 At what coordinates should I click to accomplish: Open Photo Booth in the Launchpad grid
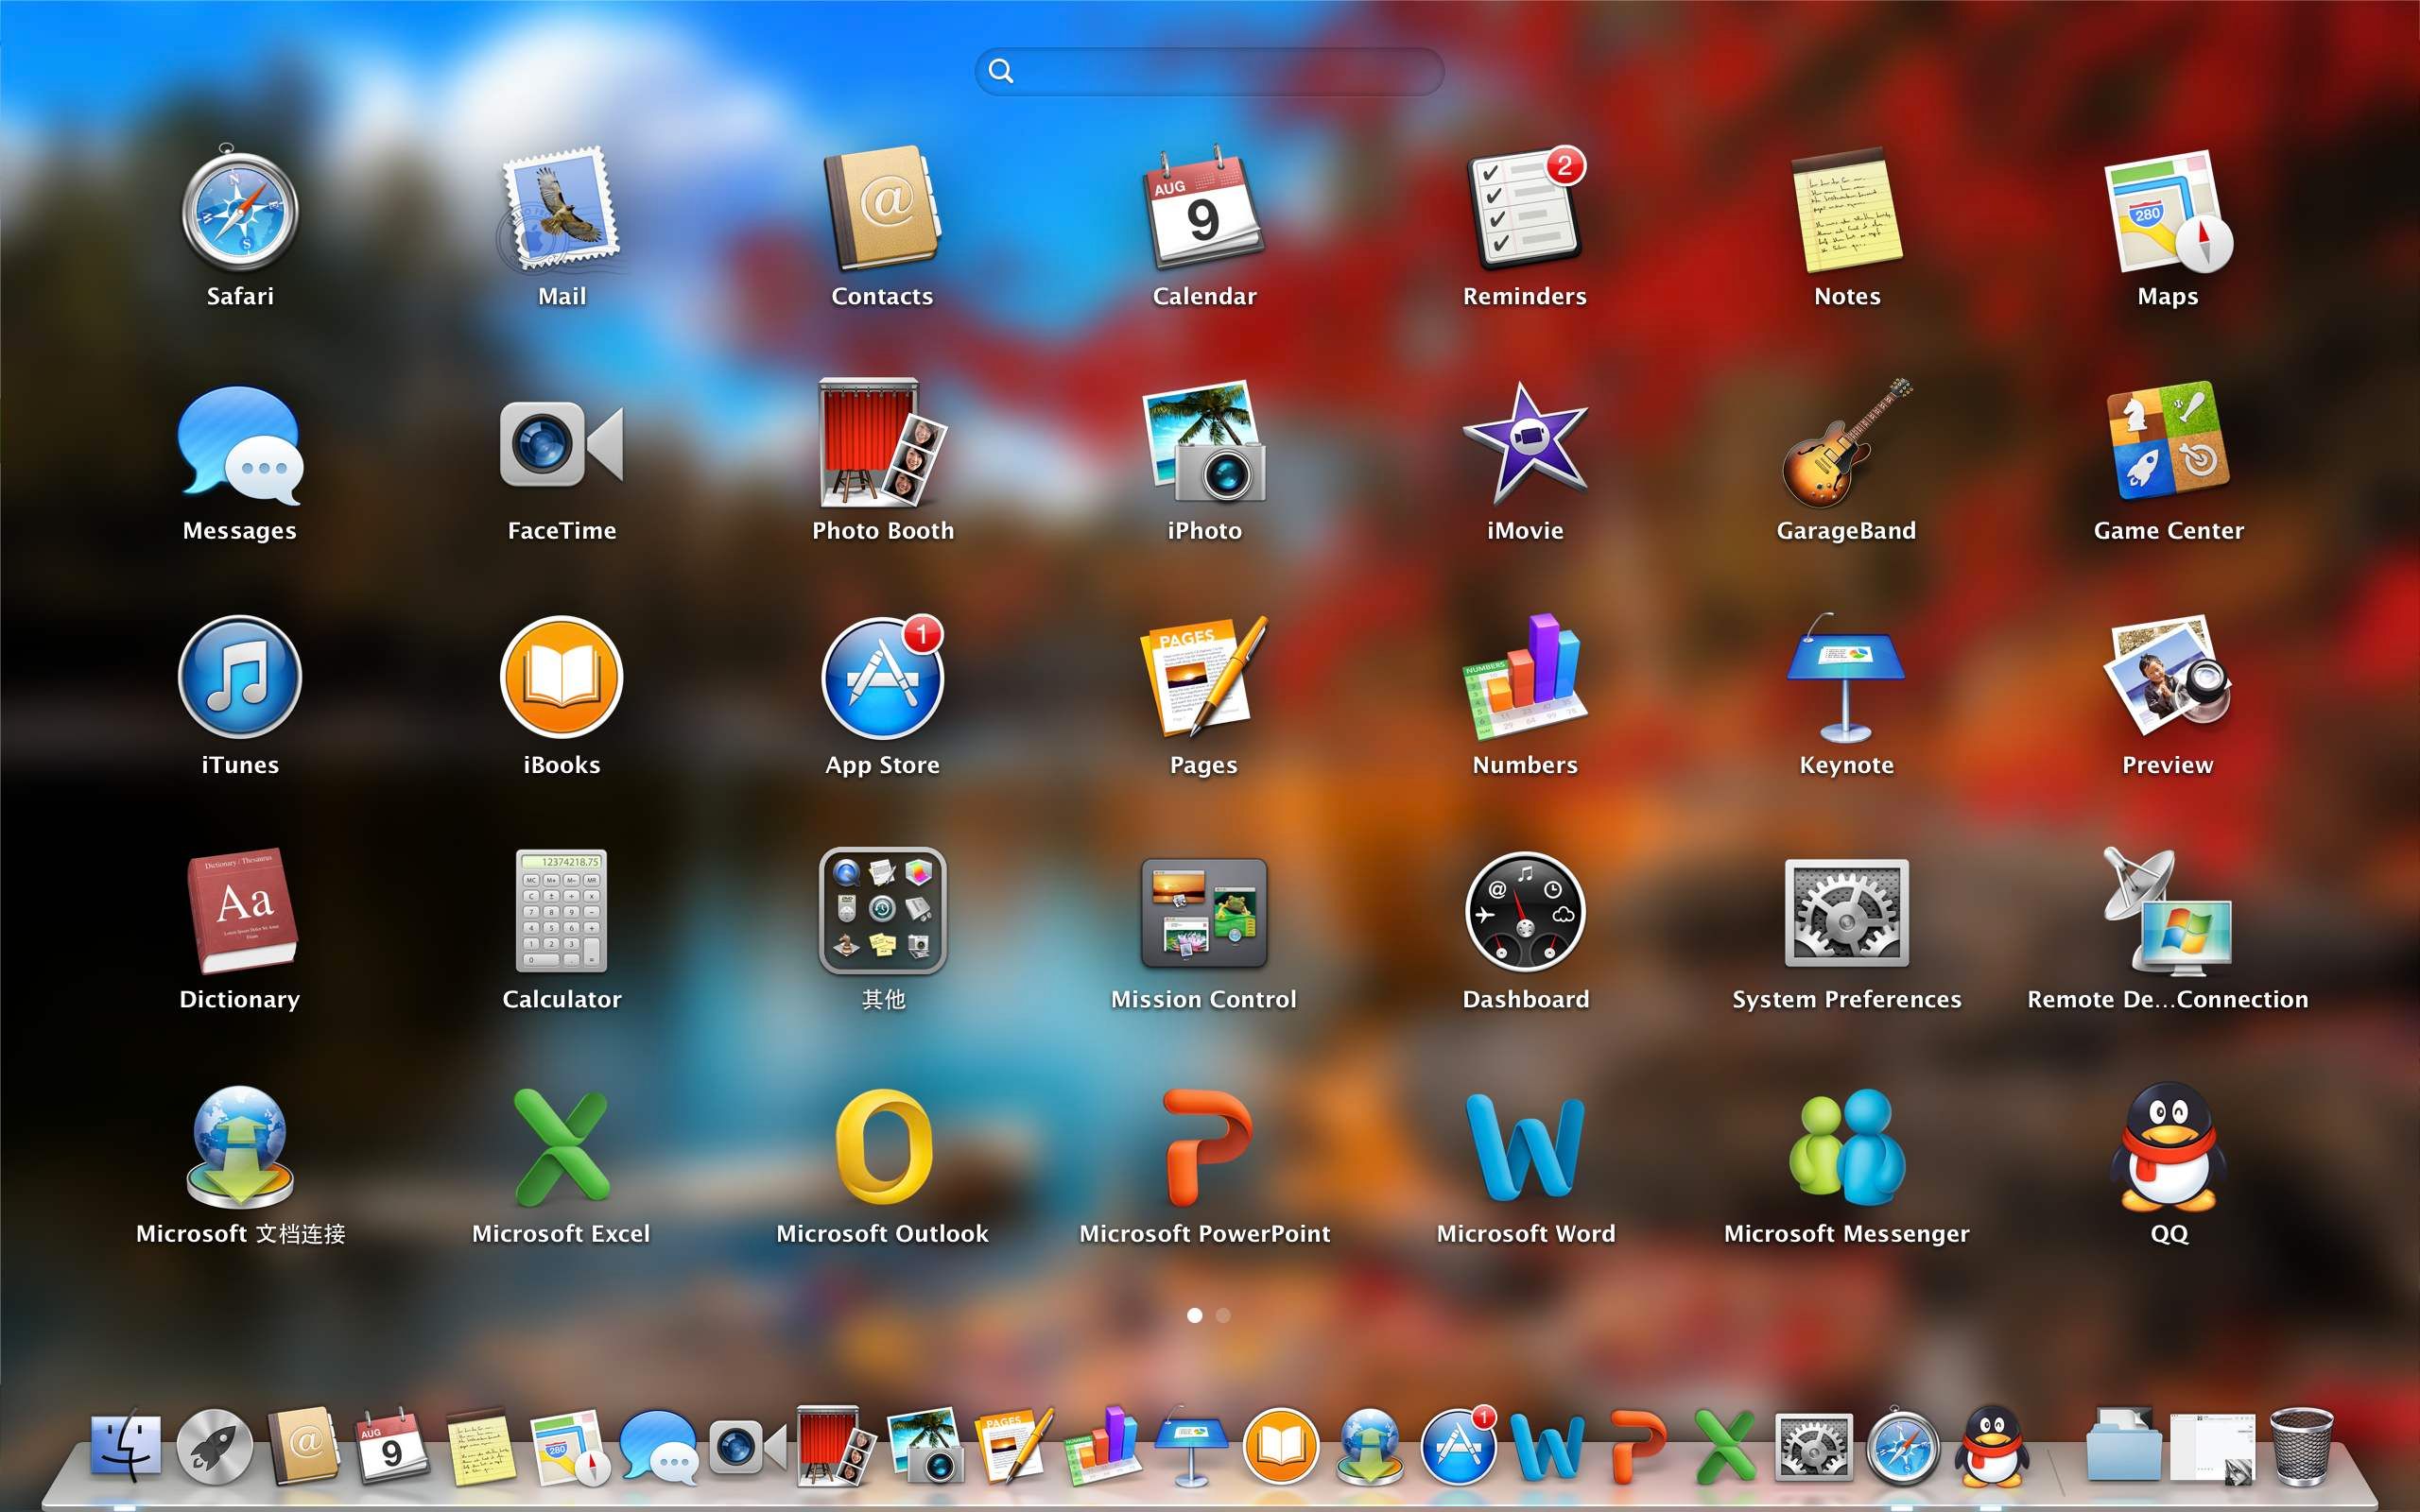click(x=882, y=442)
